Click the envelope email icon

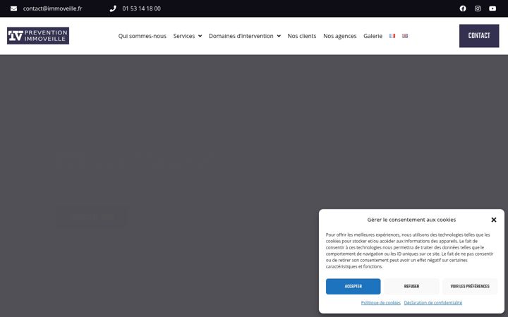[x=13, y=8]
